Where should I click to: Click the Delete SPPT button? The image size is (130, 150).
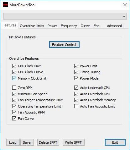click(x=48, y=142)
